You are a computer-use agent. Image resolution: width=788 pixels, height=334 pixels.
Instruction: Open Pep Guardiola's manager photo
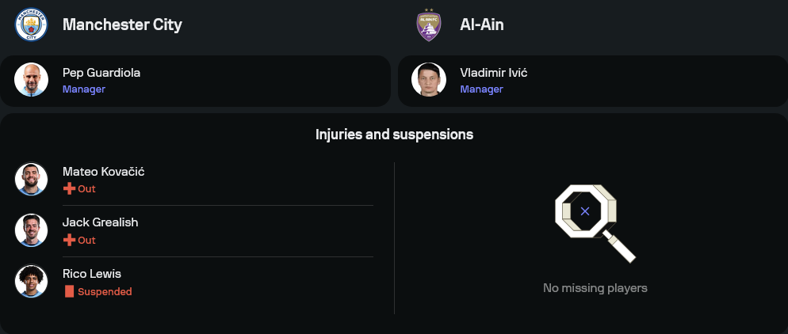(32, 80)
